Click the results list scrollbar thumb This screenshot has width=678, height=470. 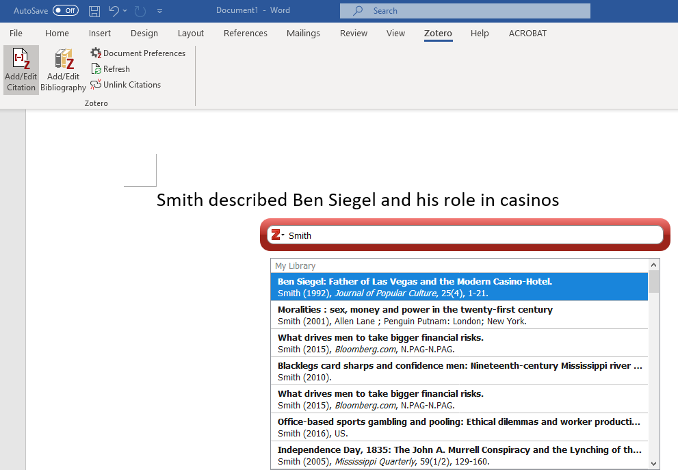[x=654, y=281]
